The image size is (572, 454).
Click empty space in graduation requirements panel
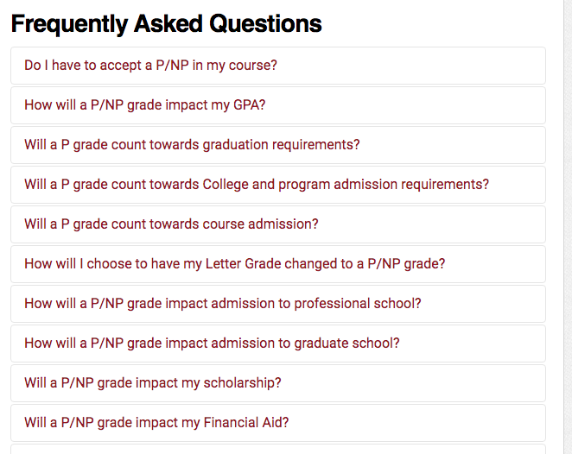(x=453, y=145)
